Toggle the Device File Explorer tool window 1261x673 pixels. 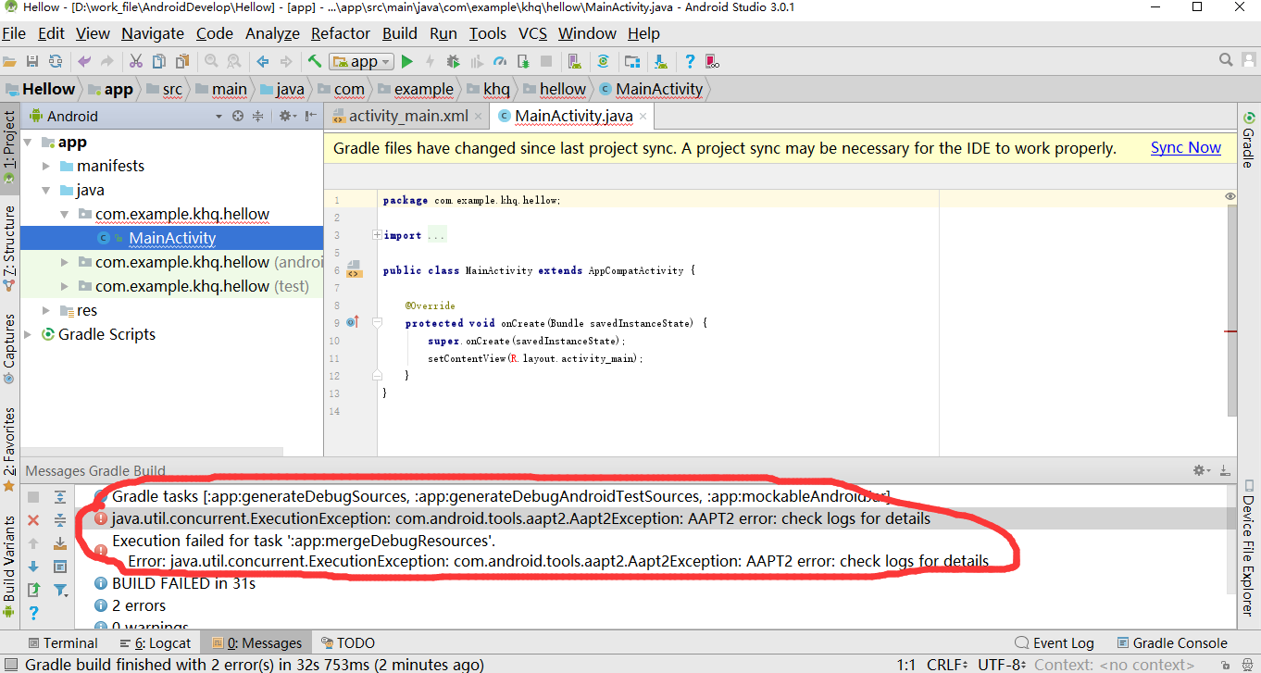coord(1251,548)
